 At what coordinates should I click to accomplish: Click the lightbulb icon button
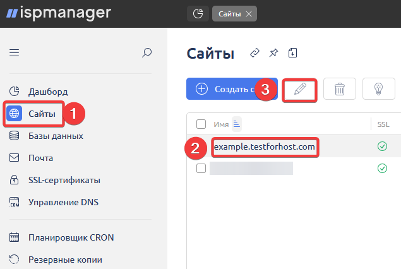379,89
